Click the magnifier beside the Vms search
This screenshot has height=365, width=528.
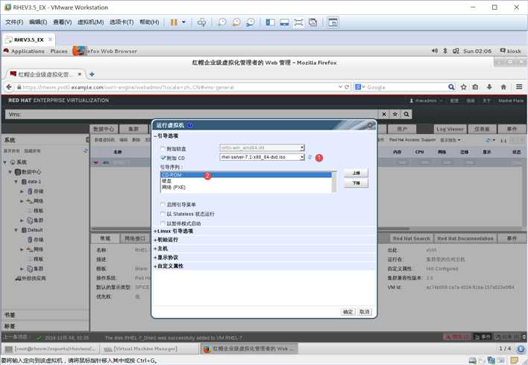point(406,114)
